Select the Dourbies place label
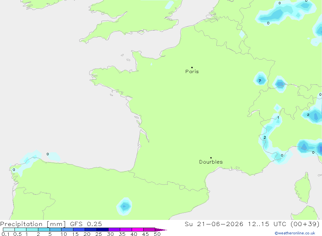The image size is (322, 236). pyautogui.click(x=211, y=162)
